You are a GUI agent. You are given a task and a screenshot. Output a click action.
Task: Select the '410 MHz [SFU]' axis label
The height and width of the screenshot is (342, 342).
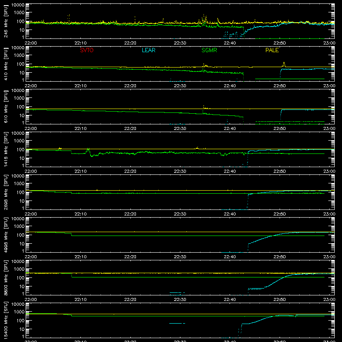(6, 64)
